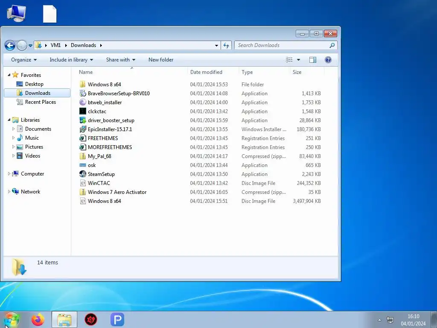Viewport: 437px width, 328px height.
Task: Expand the Videos library node
Action: click(x=13, y=155)
